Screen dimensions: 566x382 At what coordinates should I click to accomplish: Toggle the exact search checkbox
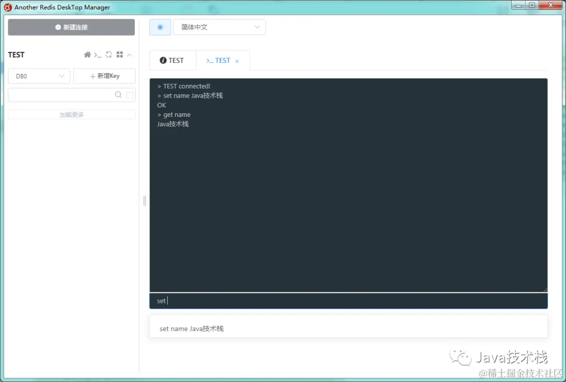click(130, 95)
